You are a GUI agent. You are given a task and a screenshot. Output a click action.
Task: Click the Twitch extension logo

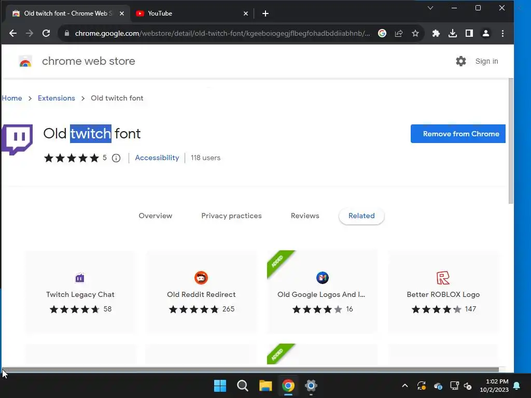click(17, 139)
